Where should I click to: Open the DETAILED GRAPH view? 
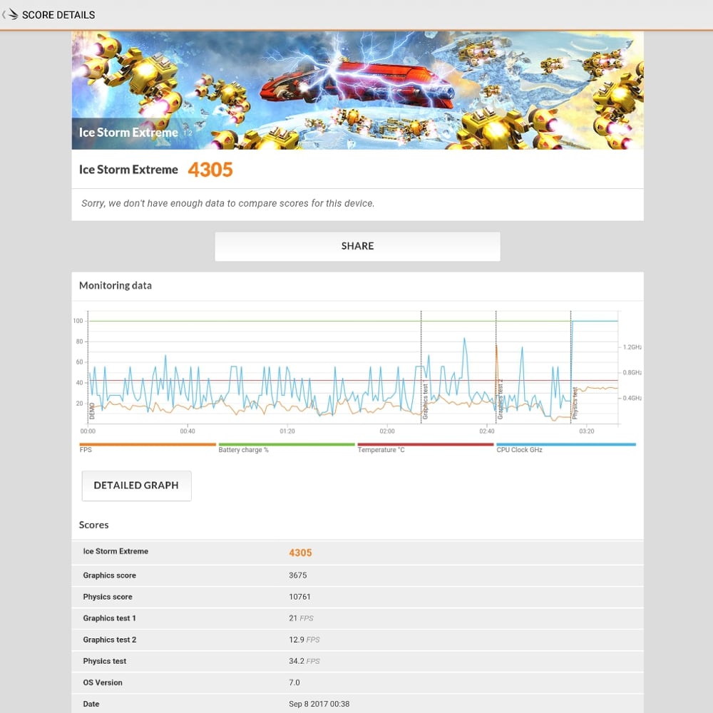click(136, 486)
